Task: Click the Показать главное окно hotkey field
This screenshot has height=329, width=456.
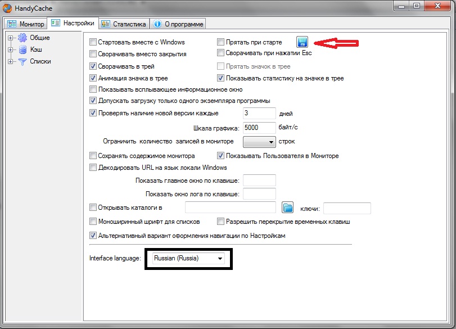Action: [259, 181]
